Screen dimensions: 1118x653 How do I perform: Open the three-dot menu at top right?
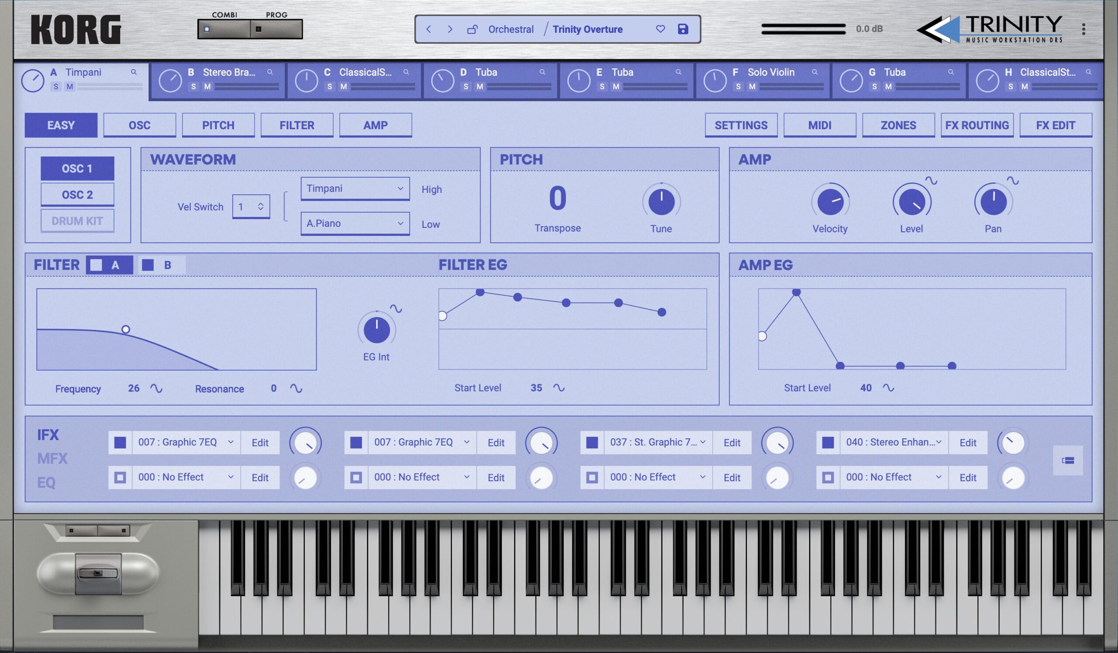(1083, 29)
